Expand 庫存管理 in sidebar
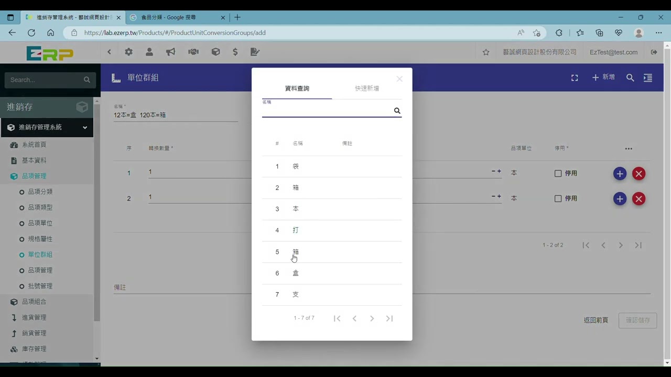Image resolution: width=671 pixels, height=377 pixels. pyautogui.click(x=34, y=349)
